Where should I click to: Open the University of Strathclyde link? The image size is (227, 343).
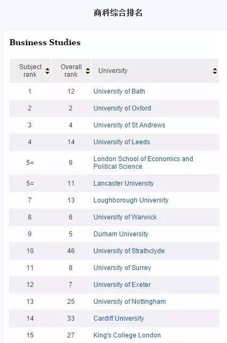pyautogui.click(x=129, y=250)
